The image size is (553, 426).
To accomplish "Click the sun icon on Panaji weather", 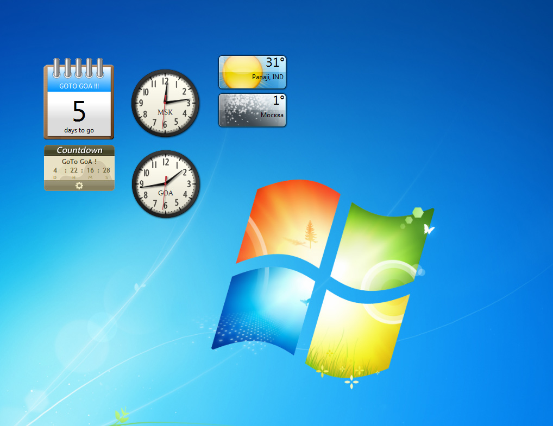I will pos(236,72).
